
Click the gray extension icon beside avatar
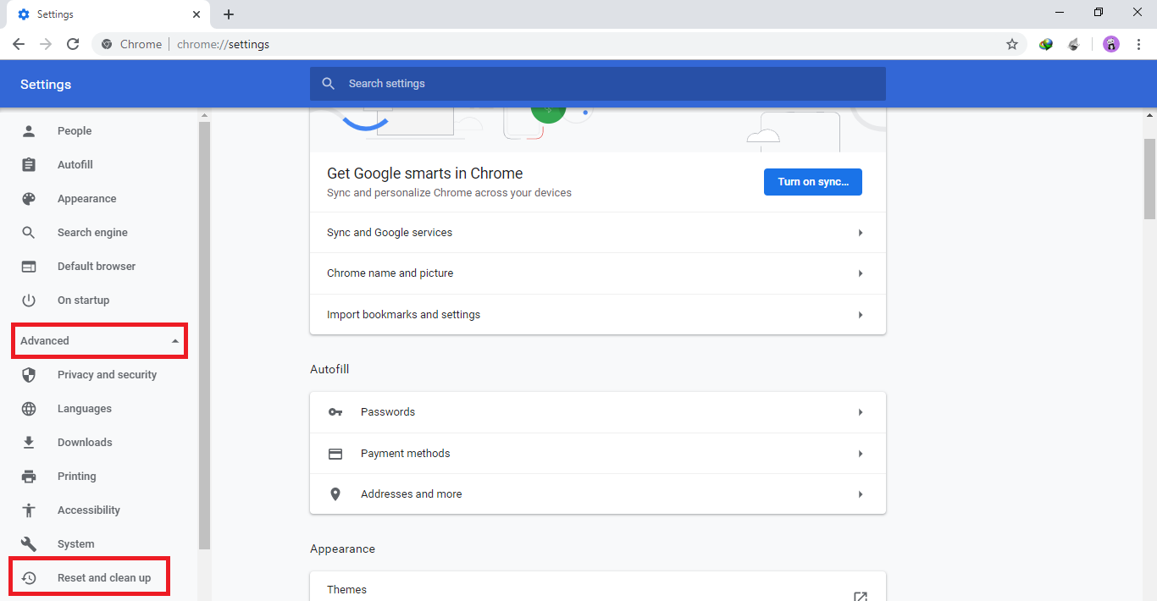click(x=1074, y=44)
